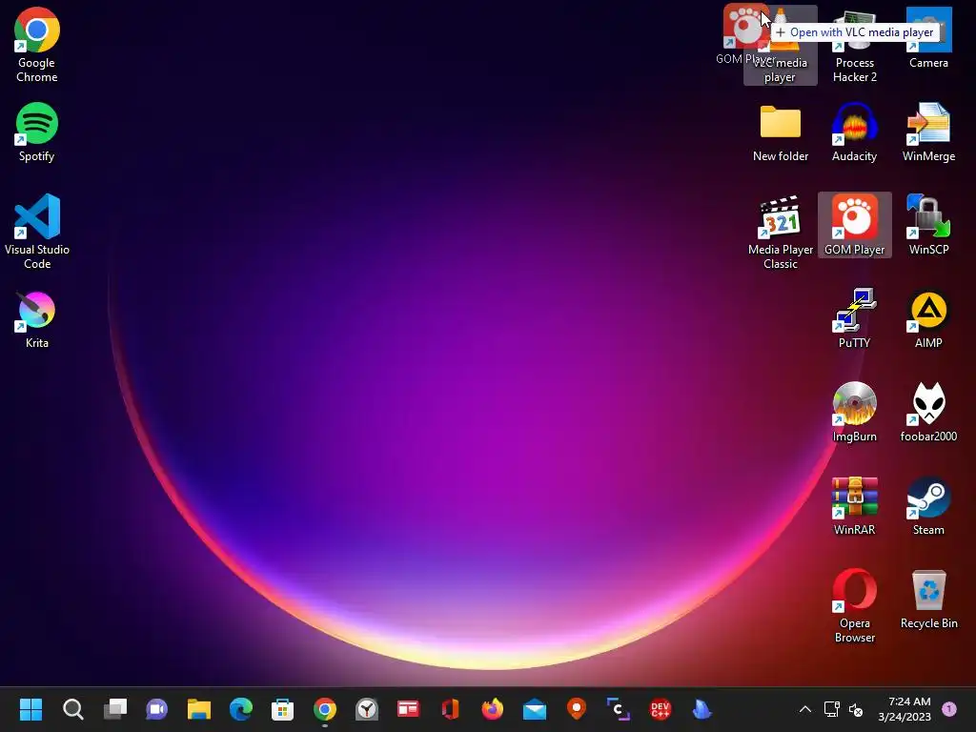Select the highlighted GOM Player shortcut next to WinSCP
976x732 pixels.
click(855, 225)
